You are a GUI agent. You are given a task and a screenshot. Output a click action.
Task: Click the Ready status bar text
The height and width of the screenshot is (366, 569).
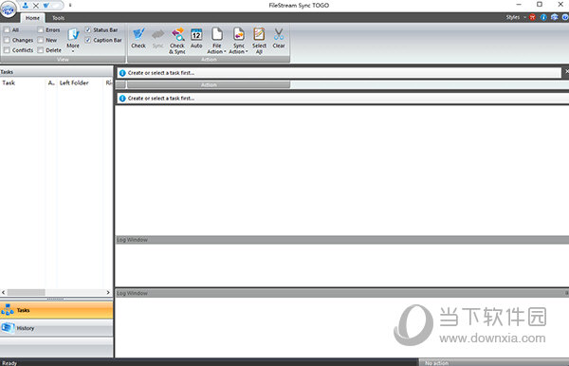tap(9, 363)
